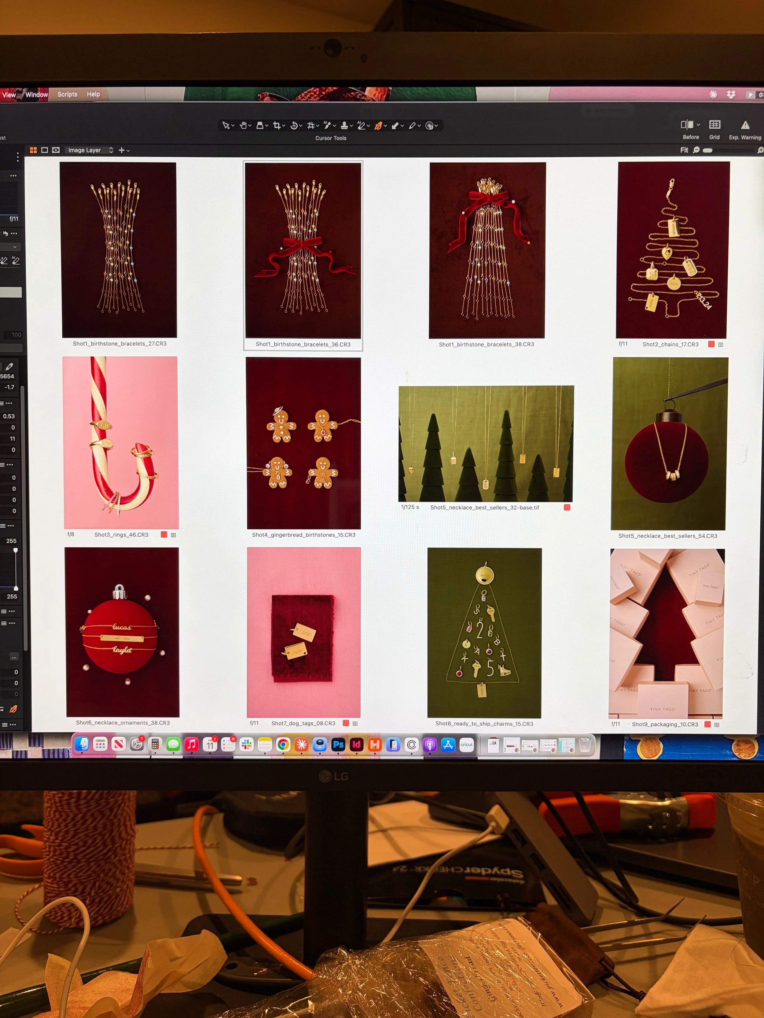Open InDesign from the Dock
The height and width of the screenshot is (1018, 764).
[356, 745]
